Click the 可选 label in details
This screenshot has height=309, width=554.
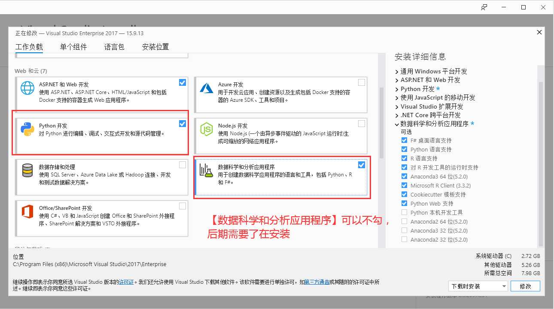point(406,132)
